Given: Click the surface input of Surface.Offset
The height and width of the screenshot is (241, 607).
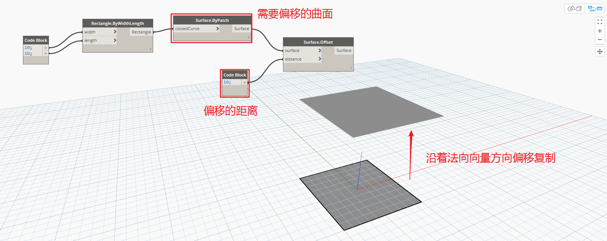Looking at the screenshot, I should [292, 50].
